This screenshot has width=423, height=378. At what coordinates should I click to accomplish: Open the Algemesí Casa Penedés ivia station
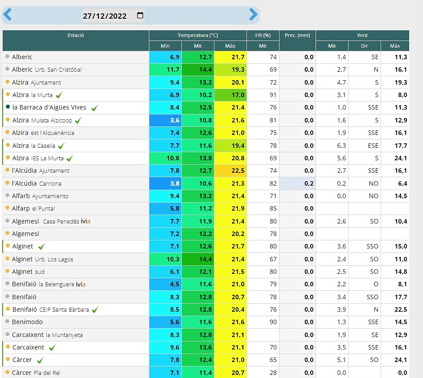(x=51, y=221)
